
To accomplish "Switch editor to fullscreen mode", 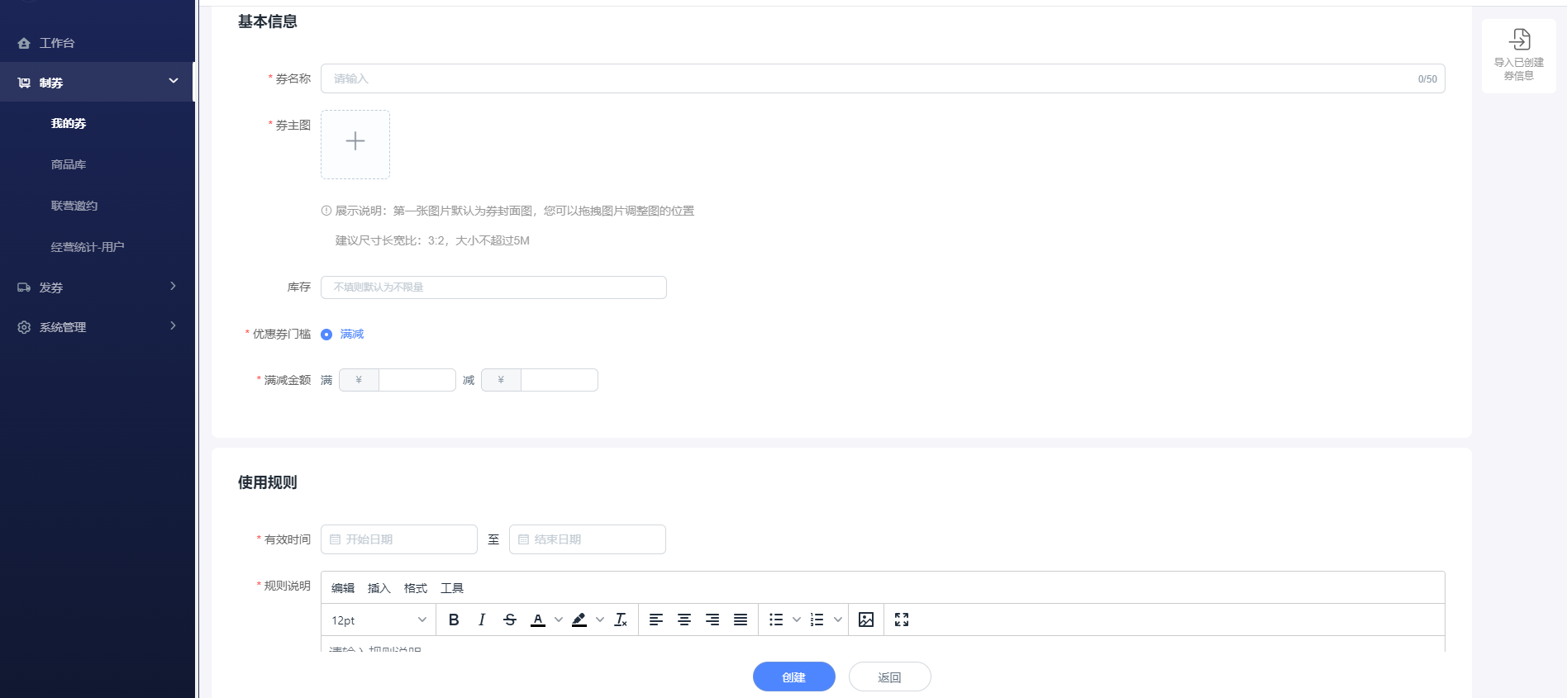I will (902, 620).
